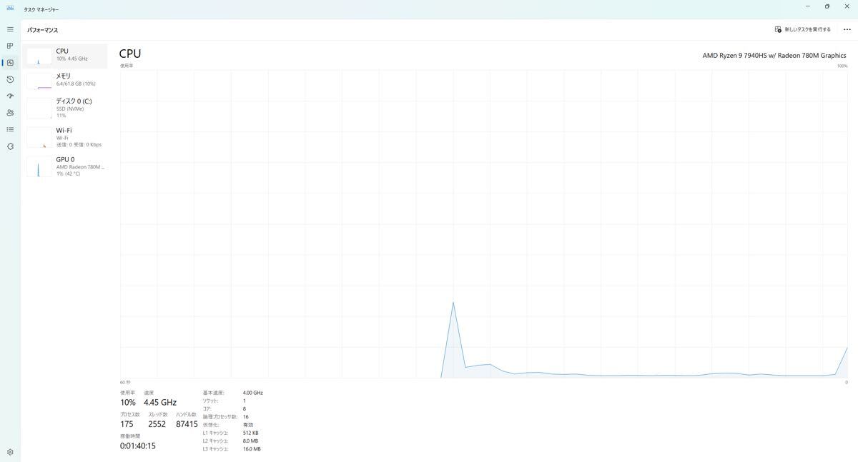Click the process count 175
The image size is (858, 462).
pyautogui.click(x=127, y=424)
